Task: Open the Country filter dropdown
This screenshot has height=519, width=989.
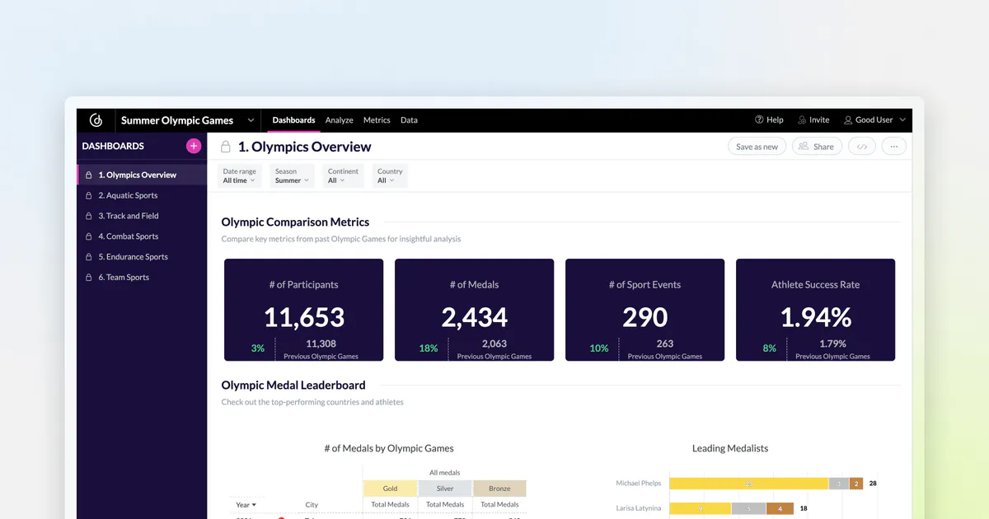Action: pos(390,175)
